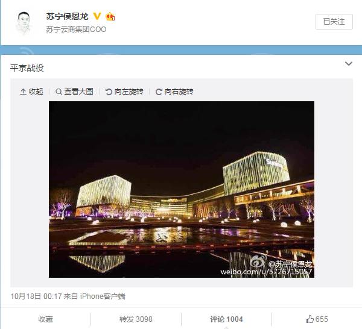Click the collapse arrow icon beside 收起

tap(23, 92)
